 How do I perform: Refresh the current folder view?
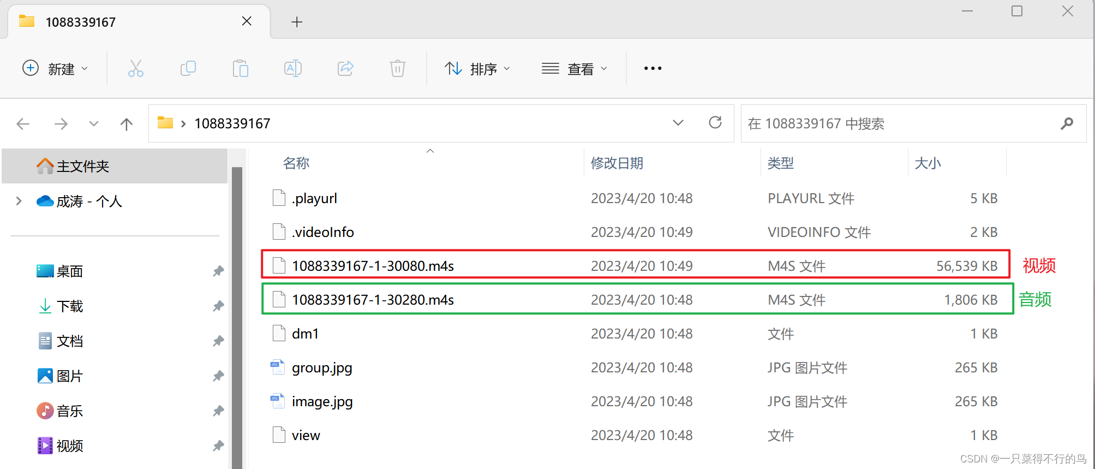[715, 122]
